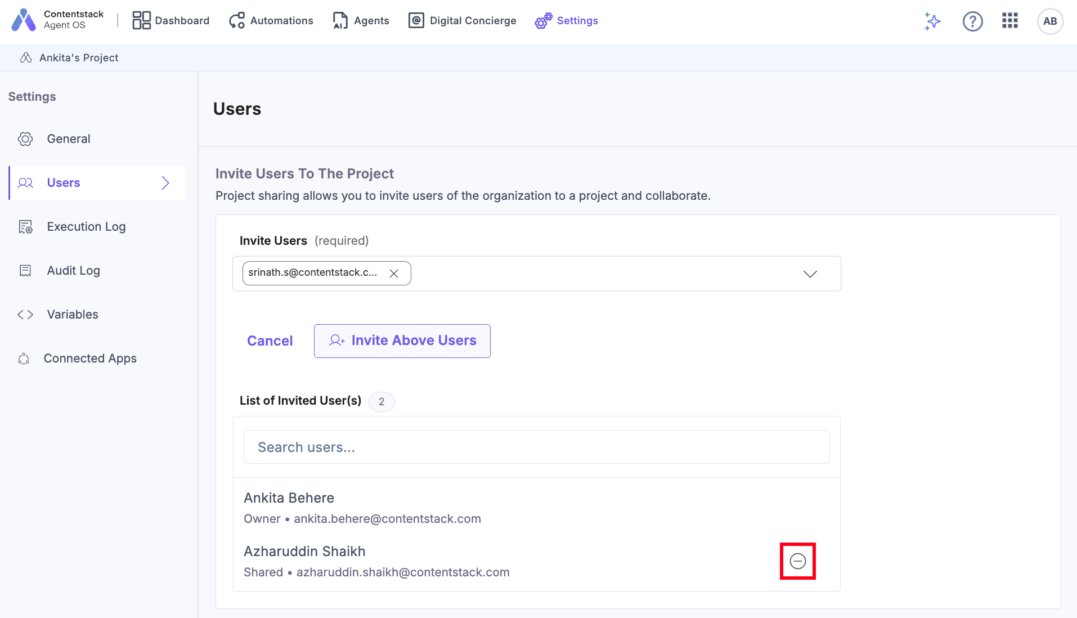Screen dimensions: 1077x618
Task: Expand the Invite Users dropdown
Action: [810, 274]
